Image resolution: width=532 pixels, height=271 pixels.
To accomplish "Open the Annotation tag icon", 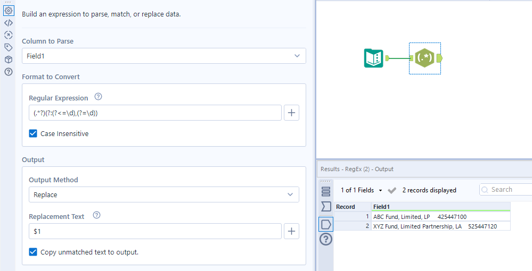I will [9, 47].
